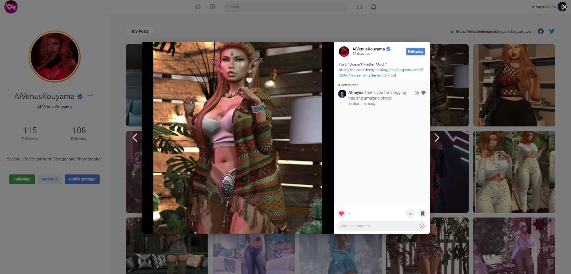571x274 pixels.
Task: Open the explore compass icon
Action: [212, 7]
